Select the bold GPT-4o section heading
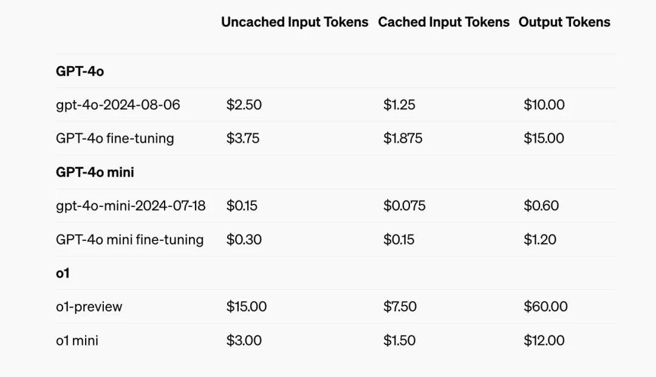Viewport: 656px width, 377px height. coord(80,72)
